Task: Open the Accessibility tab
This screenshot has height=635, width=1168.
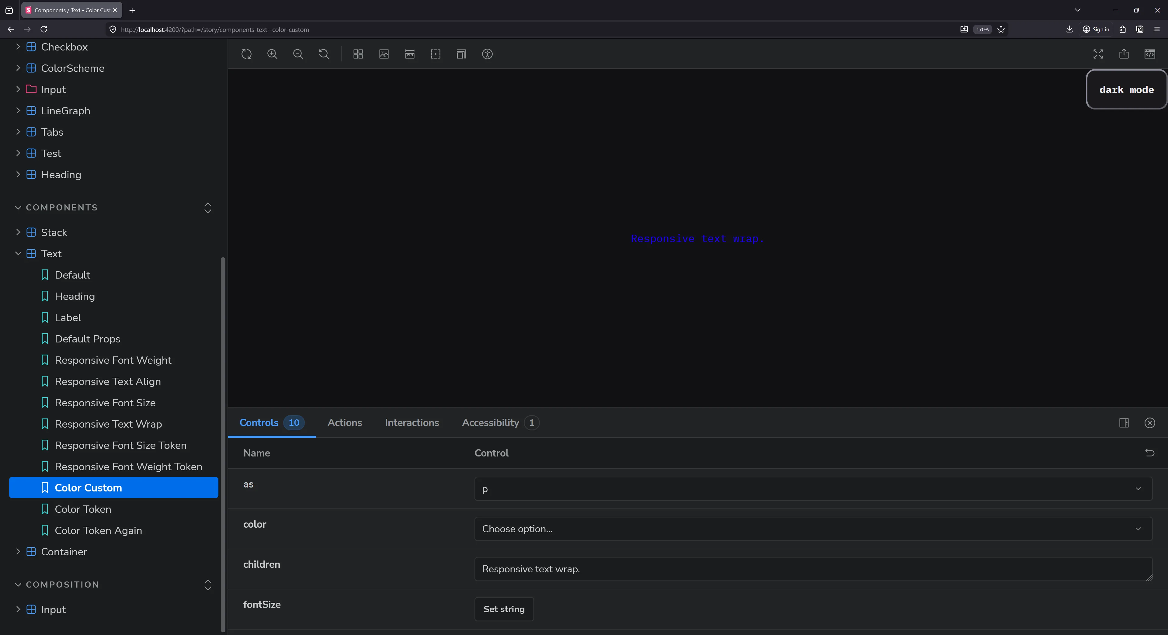Action: point(490,423)
